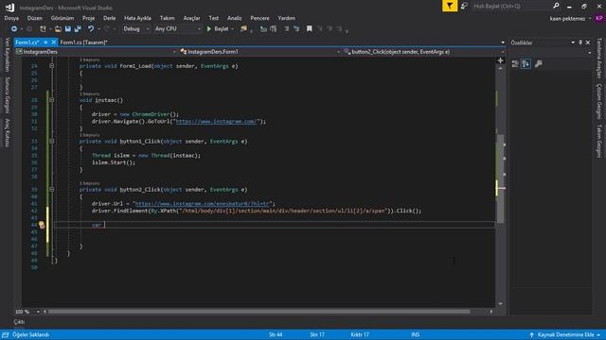Image resolution: width=606 pixels, height=340 pixels.
Task: Click the vertical scrollbar thumb of the editor
Action: 501,178
